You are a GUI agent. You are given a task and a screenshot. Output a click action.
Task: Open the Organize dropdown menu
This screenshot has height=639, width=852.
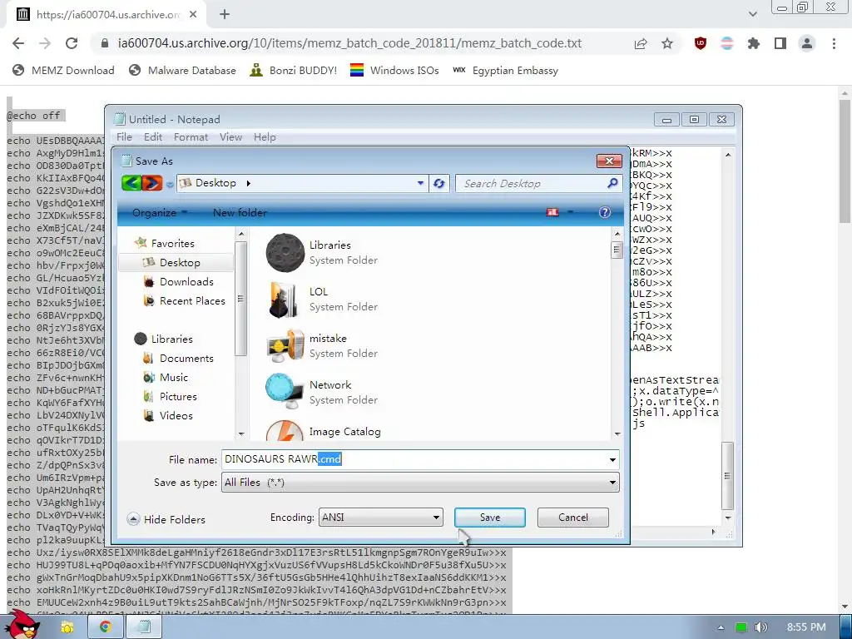tap(160, 212)
